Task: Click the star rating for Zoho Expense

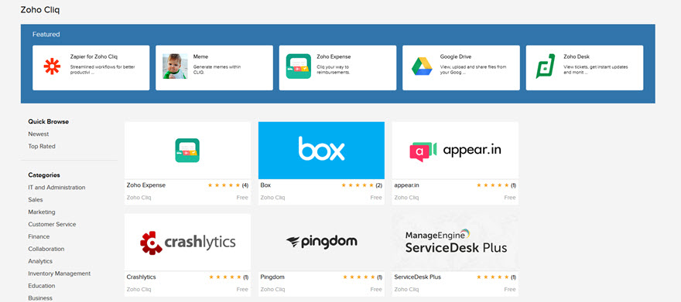Action: 224,185
